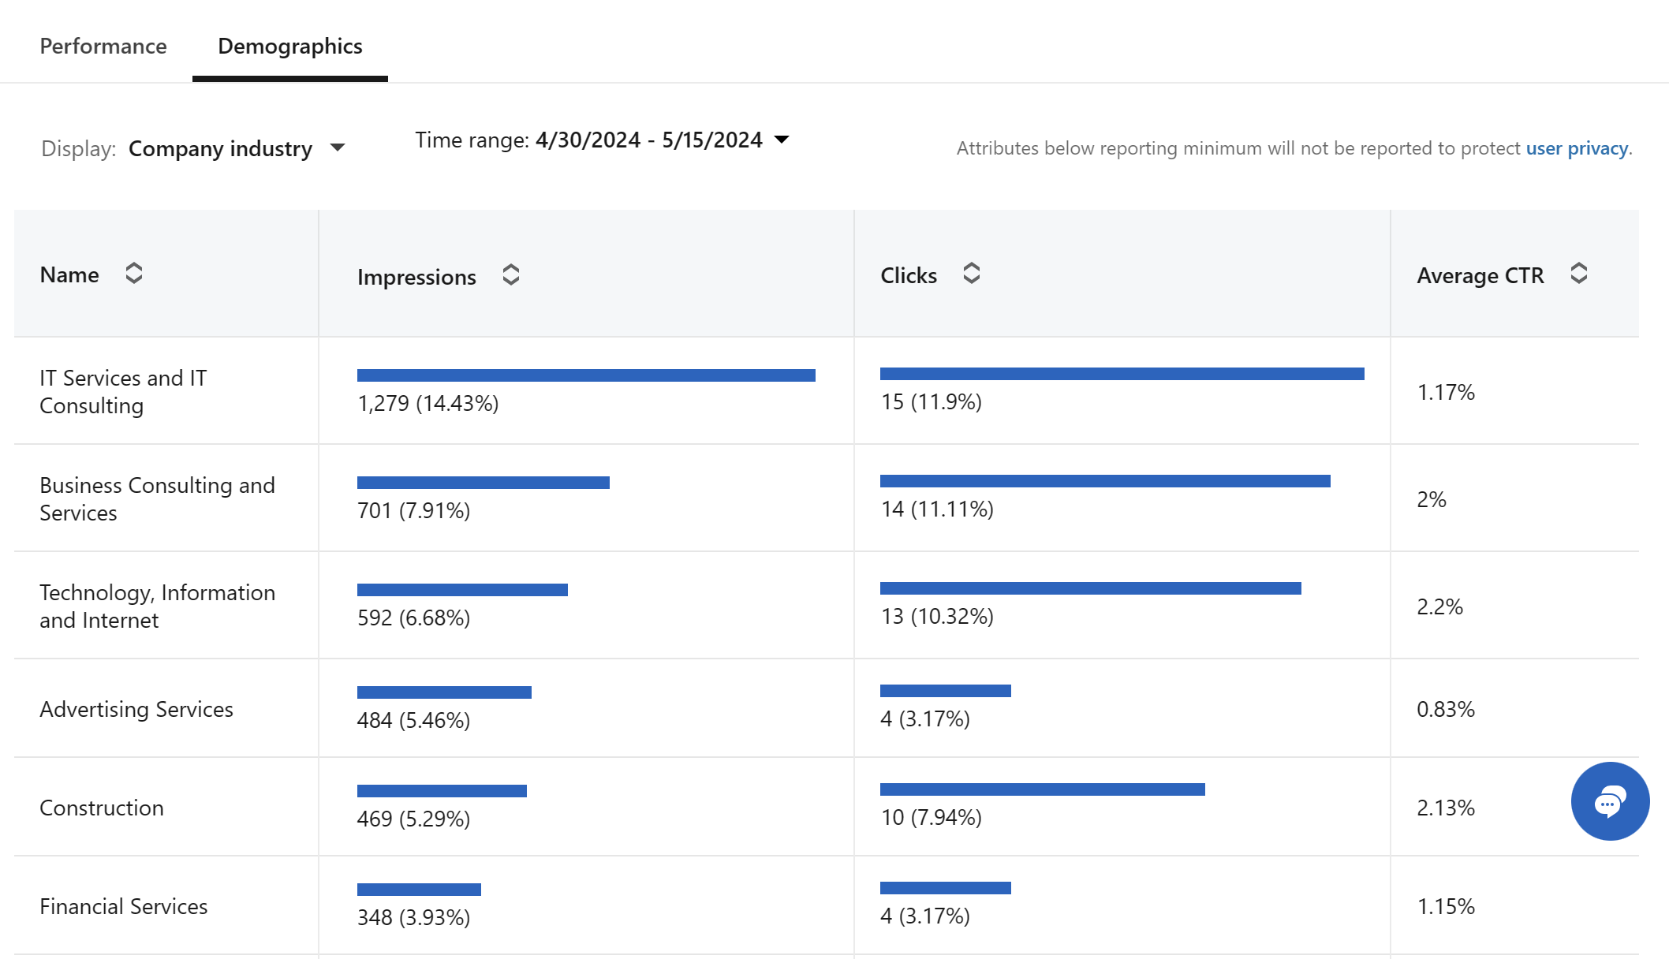Click the Business Consulting clicks bar
Screen dimensions: 1669x959
(x=1105, y=481)
